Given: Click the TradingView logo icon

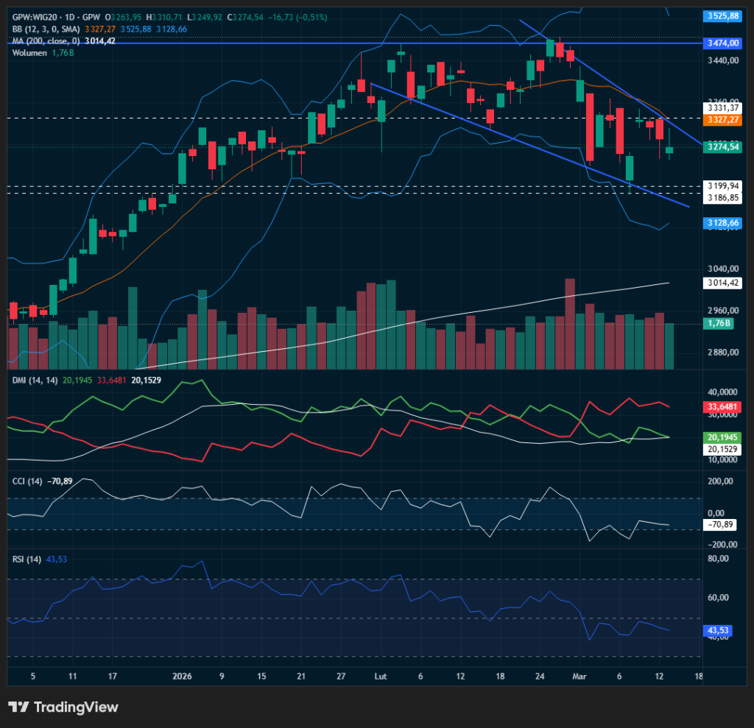Looking at the screenshot, I should point(18,707).
